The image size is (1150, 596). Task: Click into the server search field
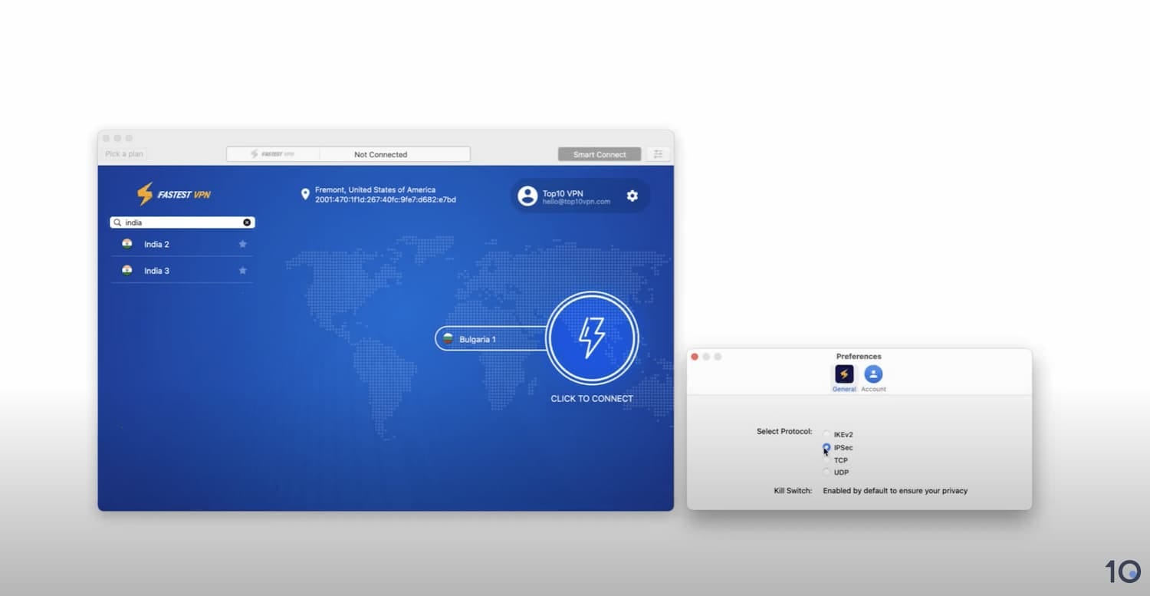182,222
